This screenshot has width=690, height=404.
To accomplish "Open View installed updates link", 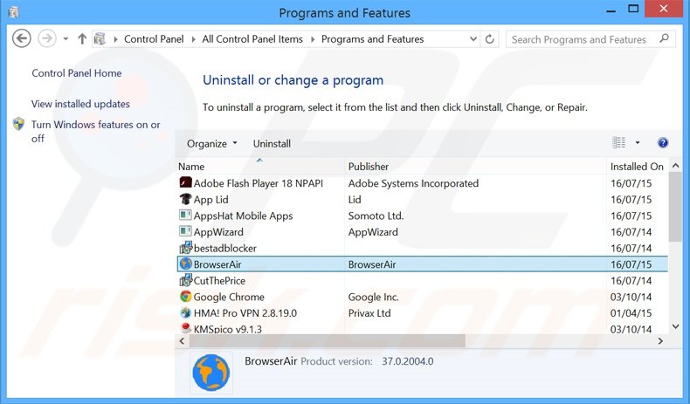I will pos(80,104).
